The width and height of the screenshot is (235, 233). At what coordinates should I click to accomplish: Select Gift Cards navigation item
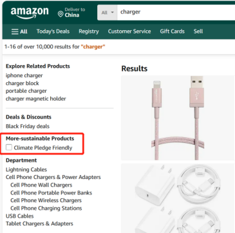pyautogui.click(x=172, y=32)
